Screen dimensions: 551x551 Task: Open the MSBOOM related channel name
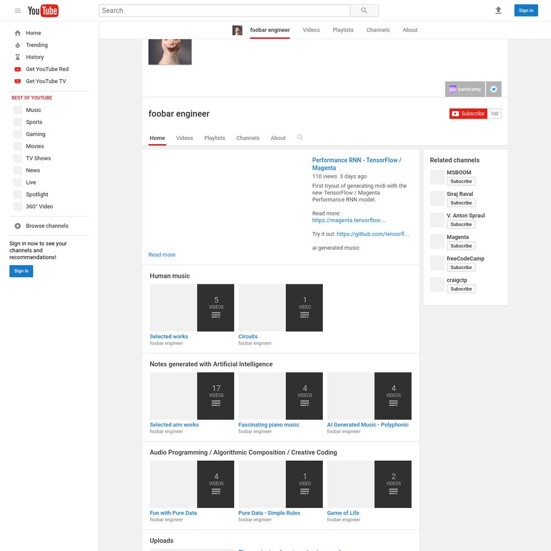click(x=458, y=172)
